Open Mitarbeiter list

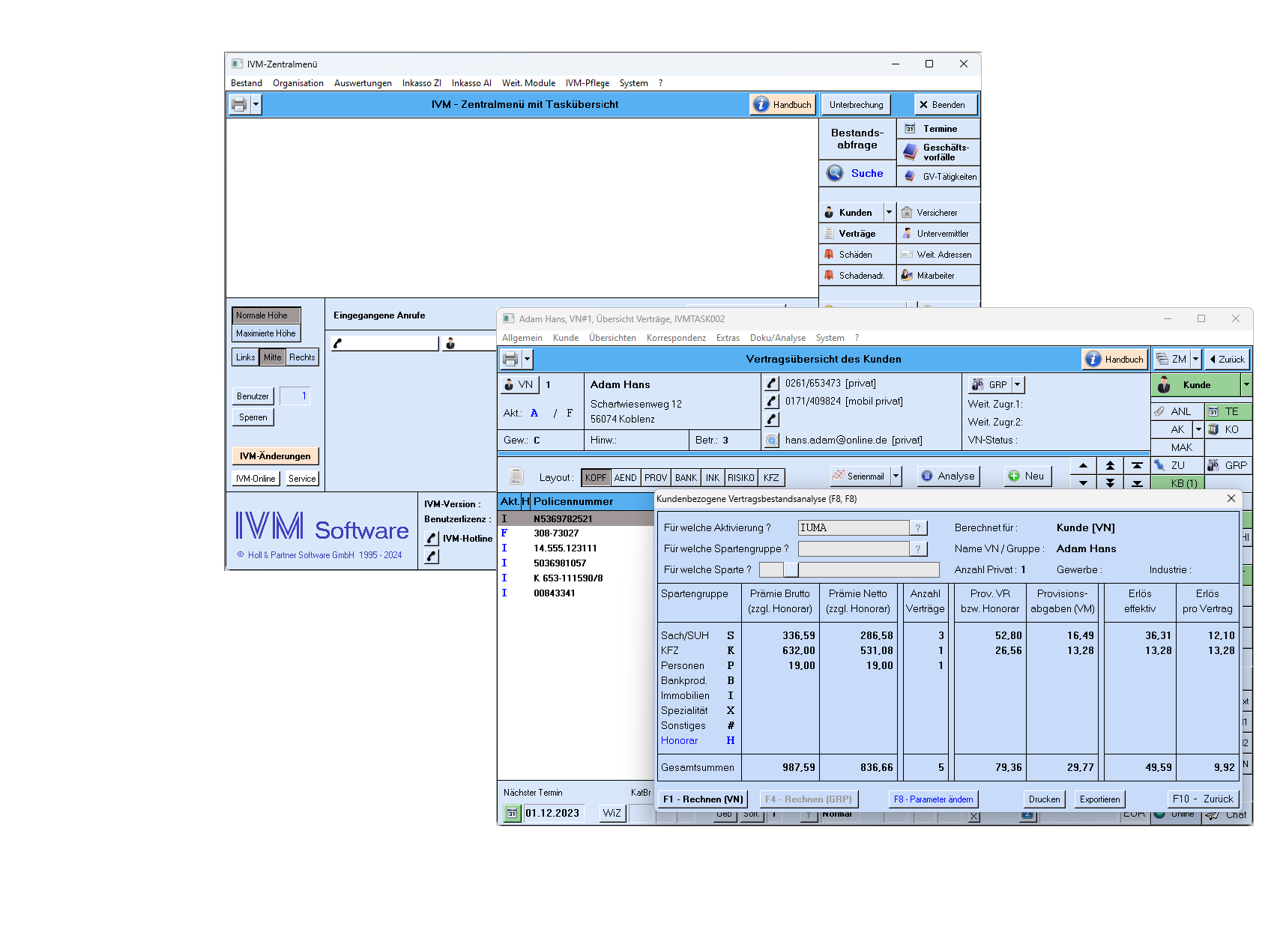938,276
